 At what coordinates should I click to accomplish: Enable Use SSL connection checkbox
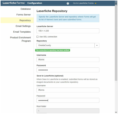[x=38, y=37]
